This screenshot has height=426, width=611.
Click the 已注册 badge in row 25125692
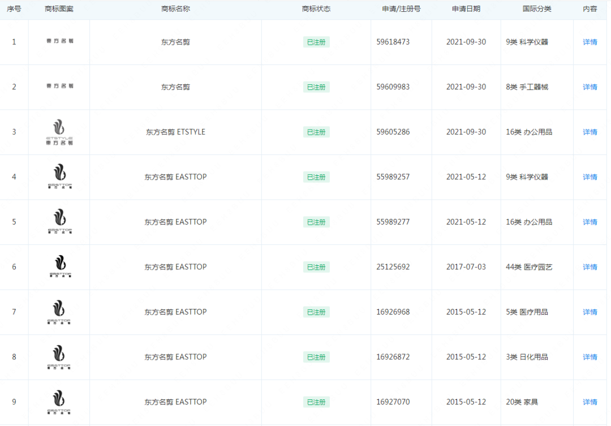click(316, 267)
